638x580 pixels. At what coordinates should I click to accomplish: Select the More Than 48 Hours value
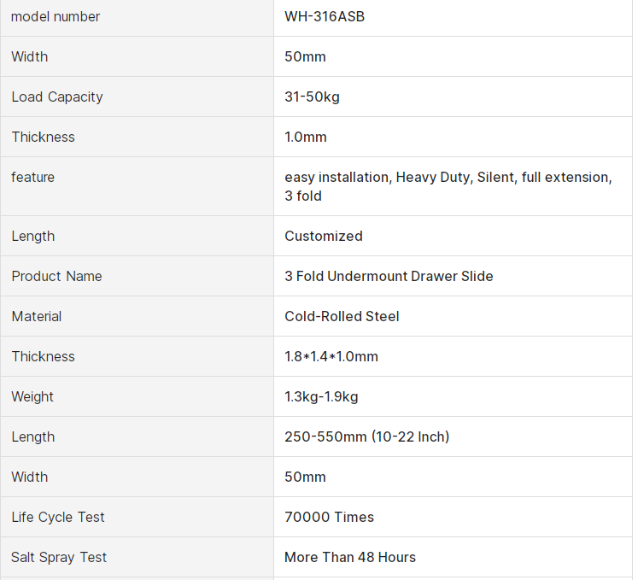tap(350, 557)
